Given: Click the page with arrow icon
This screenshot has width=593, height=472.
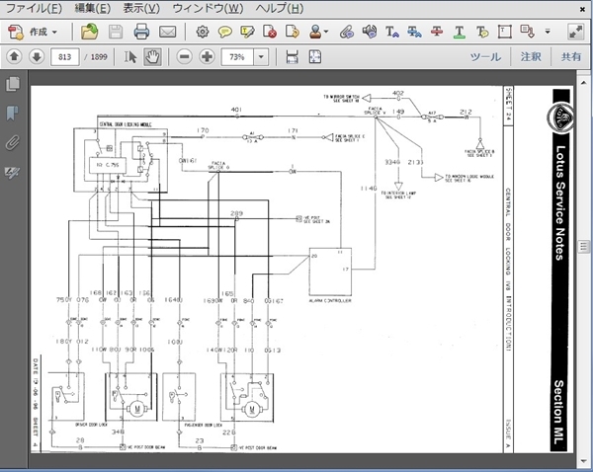Looking at the screenshot, I should (293, 32).
